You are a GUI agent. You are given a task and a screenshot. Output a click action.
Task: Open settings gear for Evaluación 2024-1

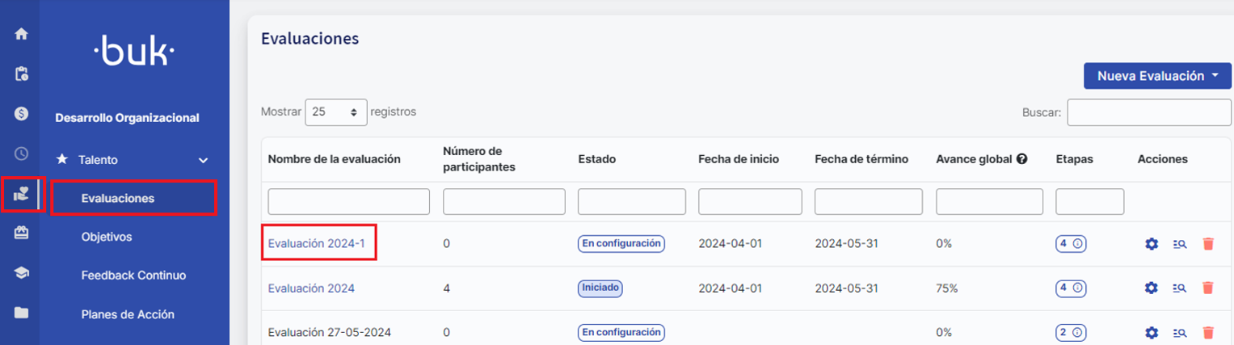pos(1152,243)
